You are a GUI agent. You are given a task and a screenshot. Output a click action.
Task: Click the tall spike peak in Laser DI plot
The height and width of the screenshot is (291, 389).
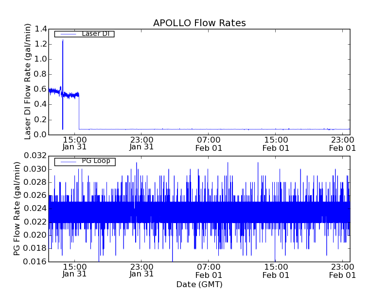[63, 41]
